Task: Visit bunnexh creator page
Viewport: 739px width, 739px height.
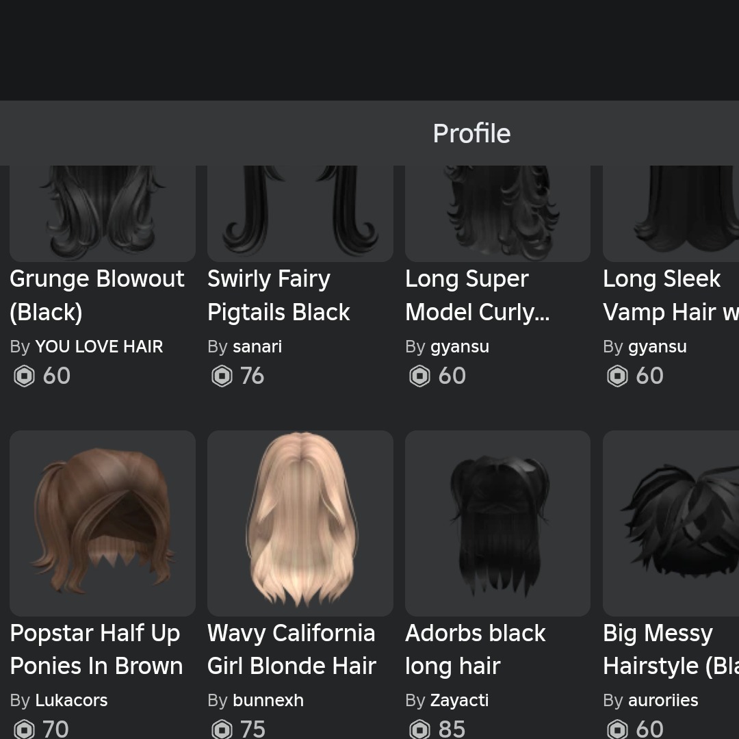Action: click(268, 701)
